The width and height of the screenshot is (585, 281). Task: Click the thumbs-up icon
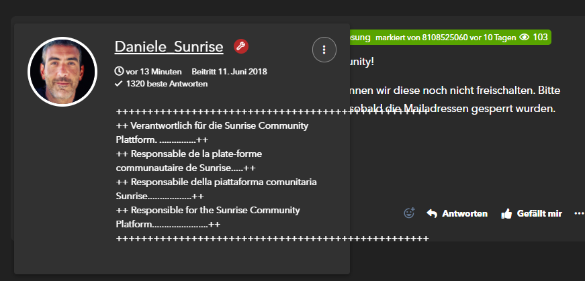506,214
